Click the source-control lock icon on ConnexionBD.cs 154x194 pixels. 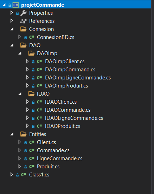click(26, 38)
